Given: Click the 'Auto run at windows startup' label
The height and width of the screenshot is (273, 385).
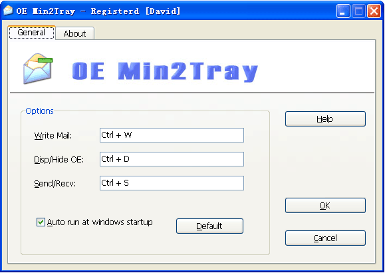Looking at the screenshot, I should 100,222.
